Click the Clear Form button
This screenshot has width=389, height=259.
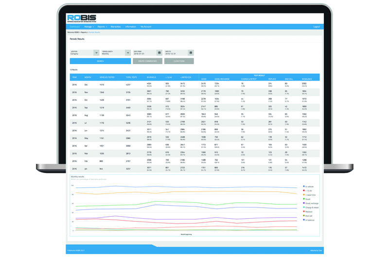pyautogui.click(x=179, y=61)
